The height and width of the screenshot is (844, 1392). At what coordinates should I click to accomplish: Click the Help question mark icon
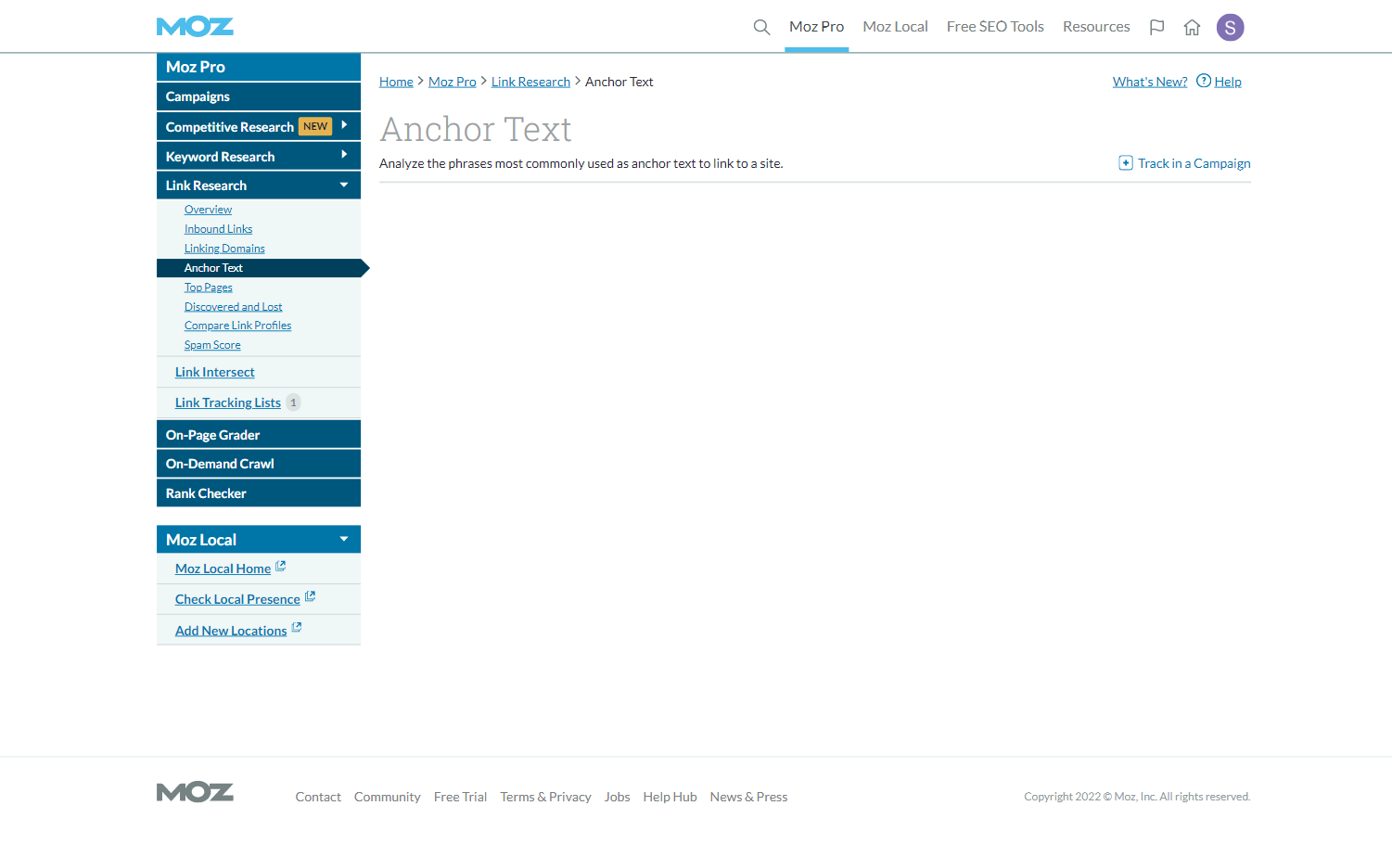tap(1204, 81)
